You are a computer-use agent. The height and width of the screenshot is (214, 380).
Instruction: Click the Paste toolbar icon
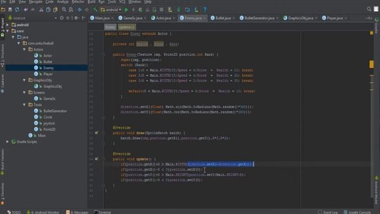pyautogui.click(x=55, y=10)
